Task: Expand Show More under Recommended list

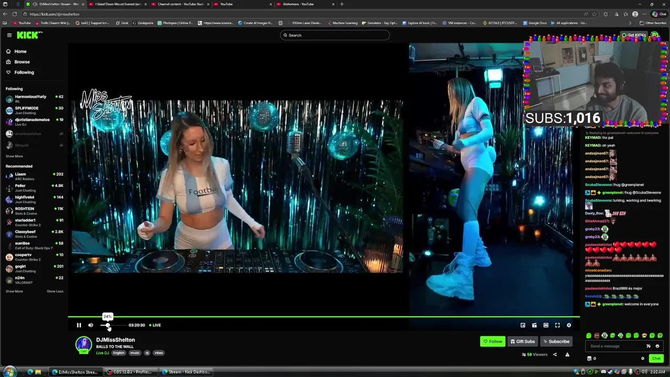Action: click(14, 291)
